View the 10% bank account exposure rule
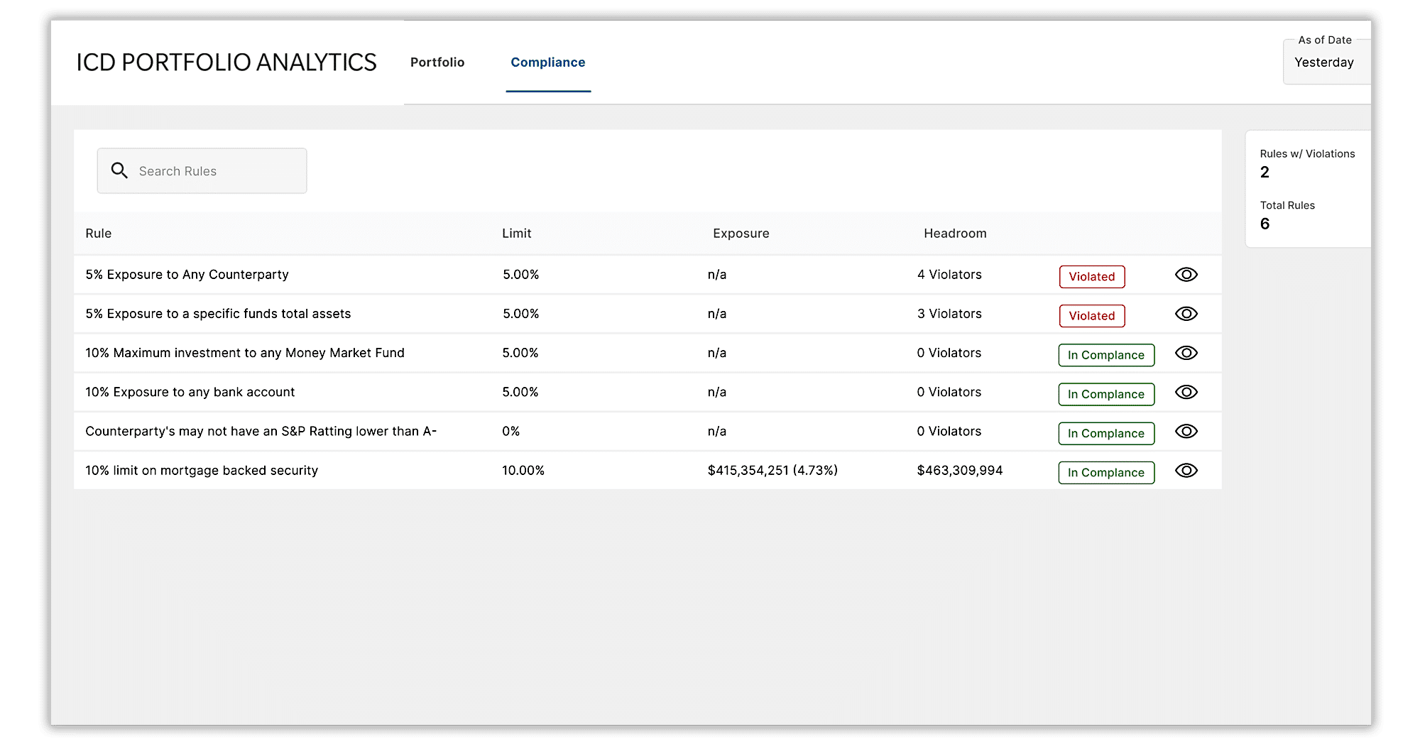 [1186, 392]
